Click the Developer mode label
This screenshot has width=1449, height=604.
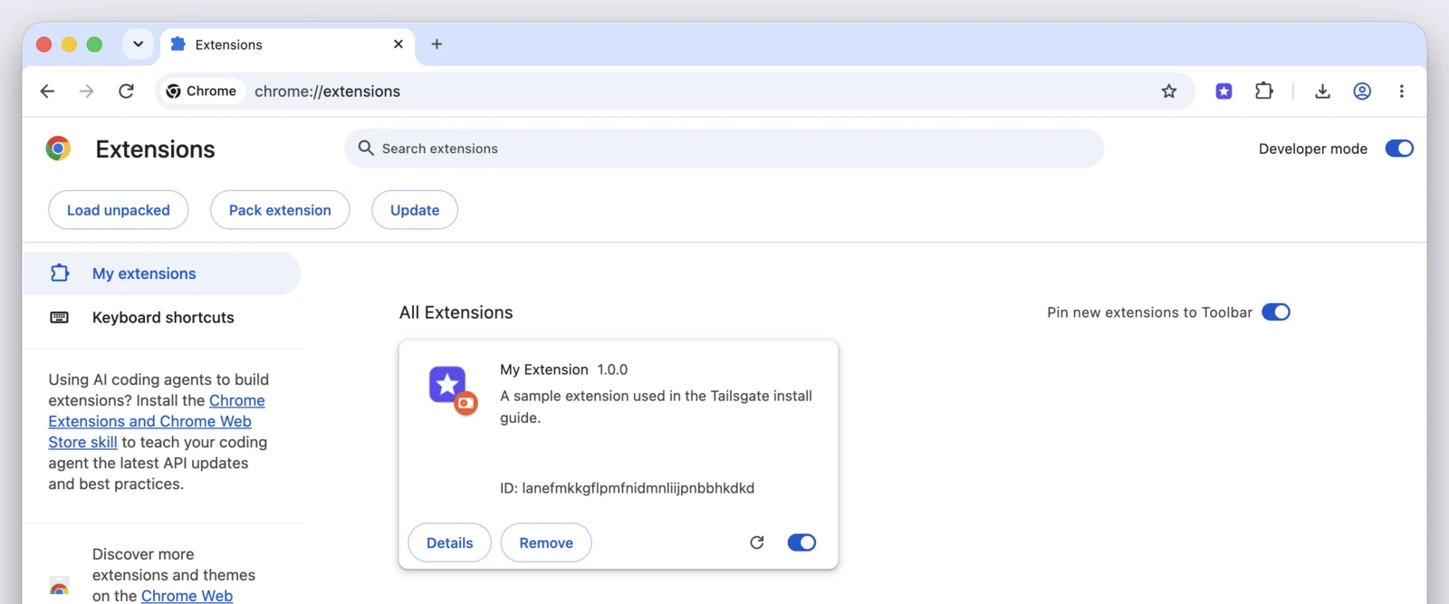coord(1313,149)
